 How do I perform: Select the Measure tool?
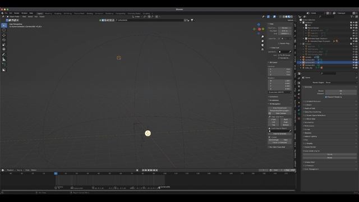4,59
